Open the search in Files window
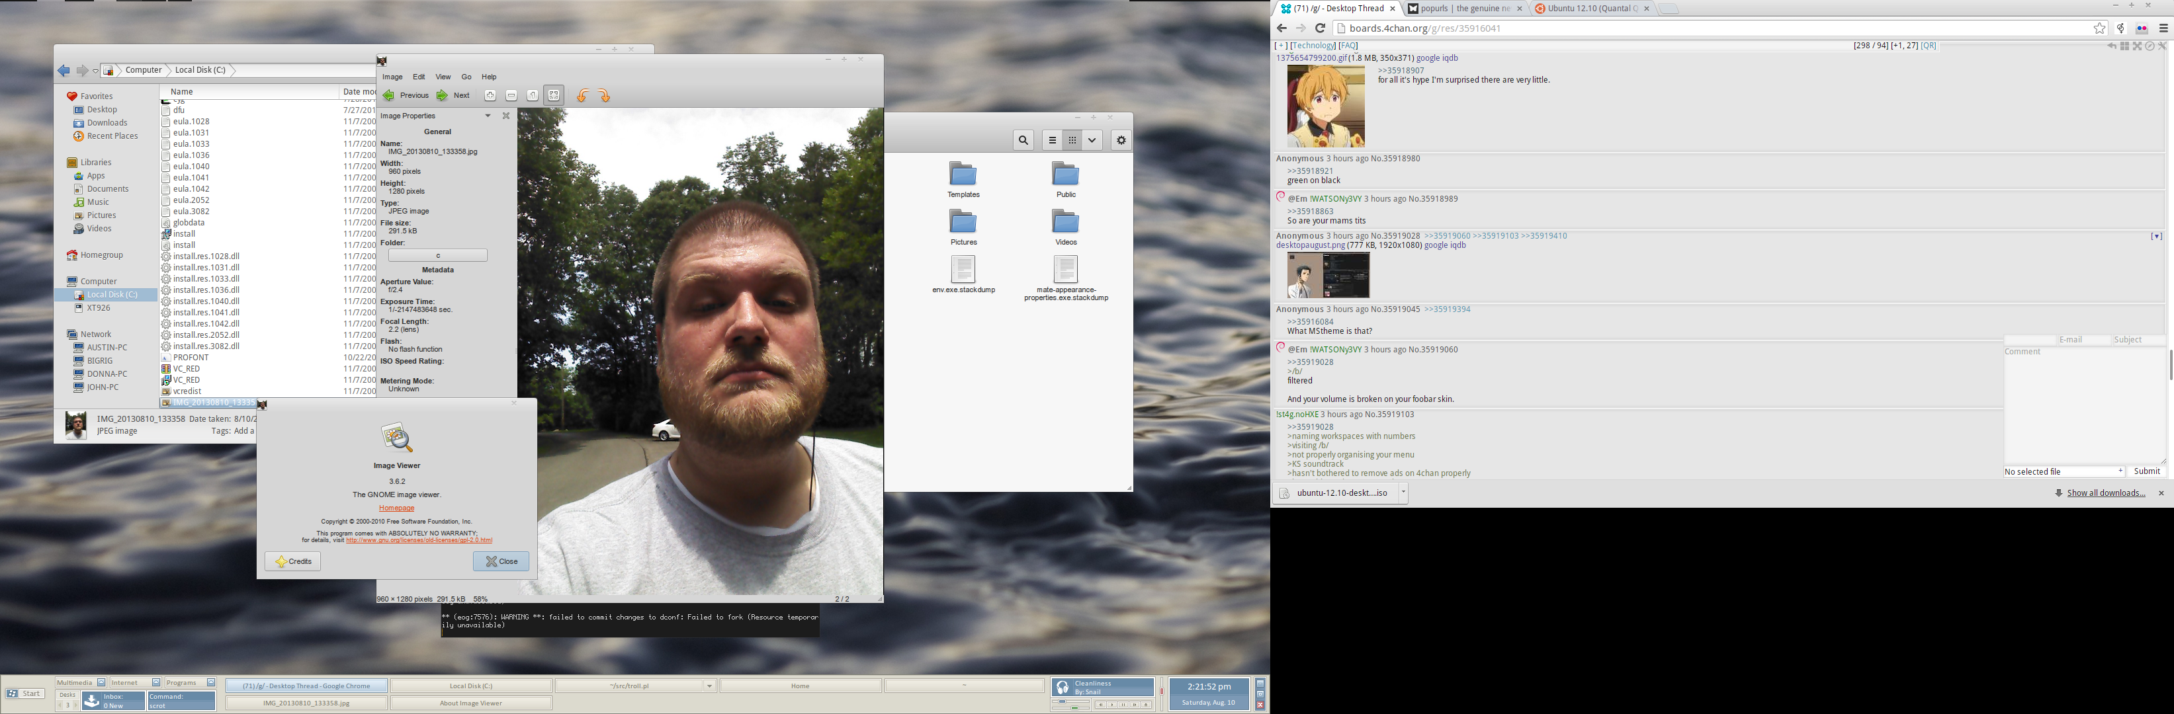Image resolution: width=2174 pixels, height=714 pixels. (x=1023, y=141)
